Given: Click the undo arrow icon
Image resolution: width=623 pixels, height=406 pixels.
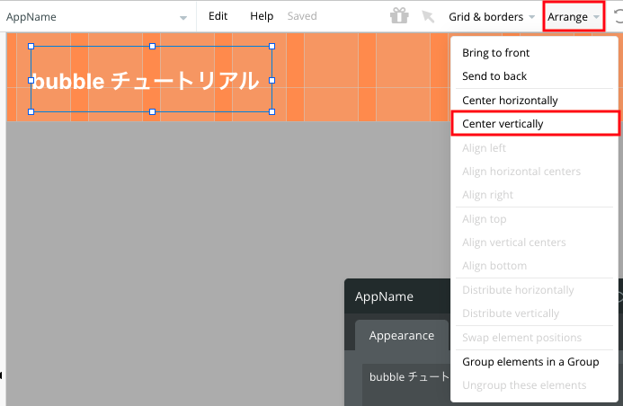Looking at the screenshot, I should [619, 17].
